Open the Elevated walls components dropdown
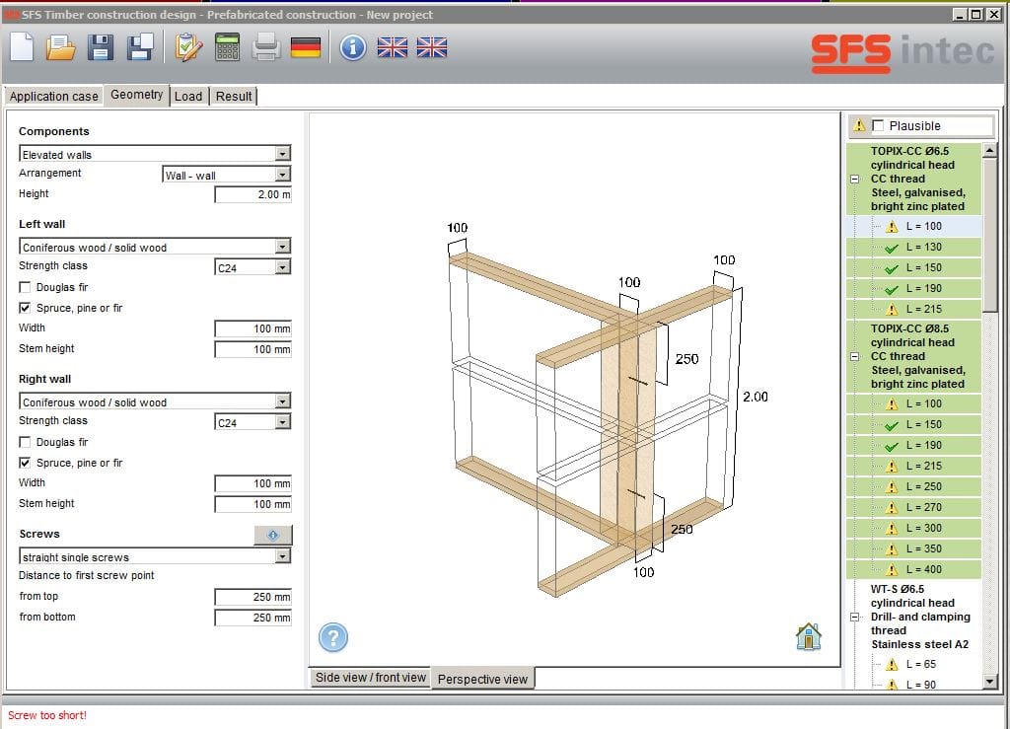The image size is (1010, 729). 283,154
